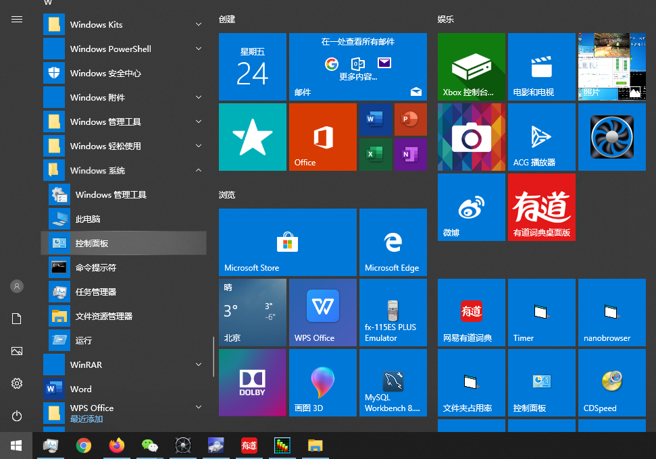Viewport: 656px width, 459px height.
Task: Expand the Start menu hamburger button
Action: pyautogui.click(x=17, y=19)
